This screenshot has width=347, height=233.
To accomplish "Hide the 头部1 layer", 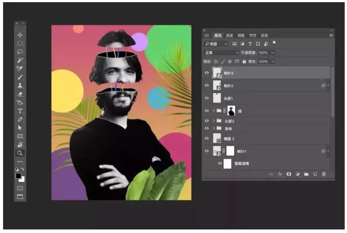I will 207,98.
